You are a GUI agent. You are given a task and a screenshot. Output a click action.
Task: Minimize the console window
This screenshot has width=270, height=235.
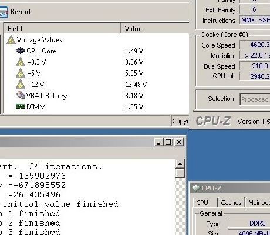coord(158,142)
